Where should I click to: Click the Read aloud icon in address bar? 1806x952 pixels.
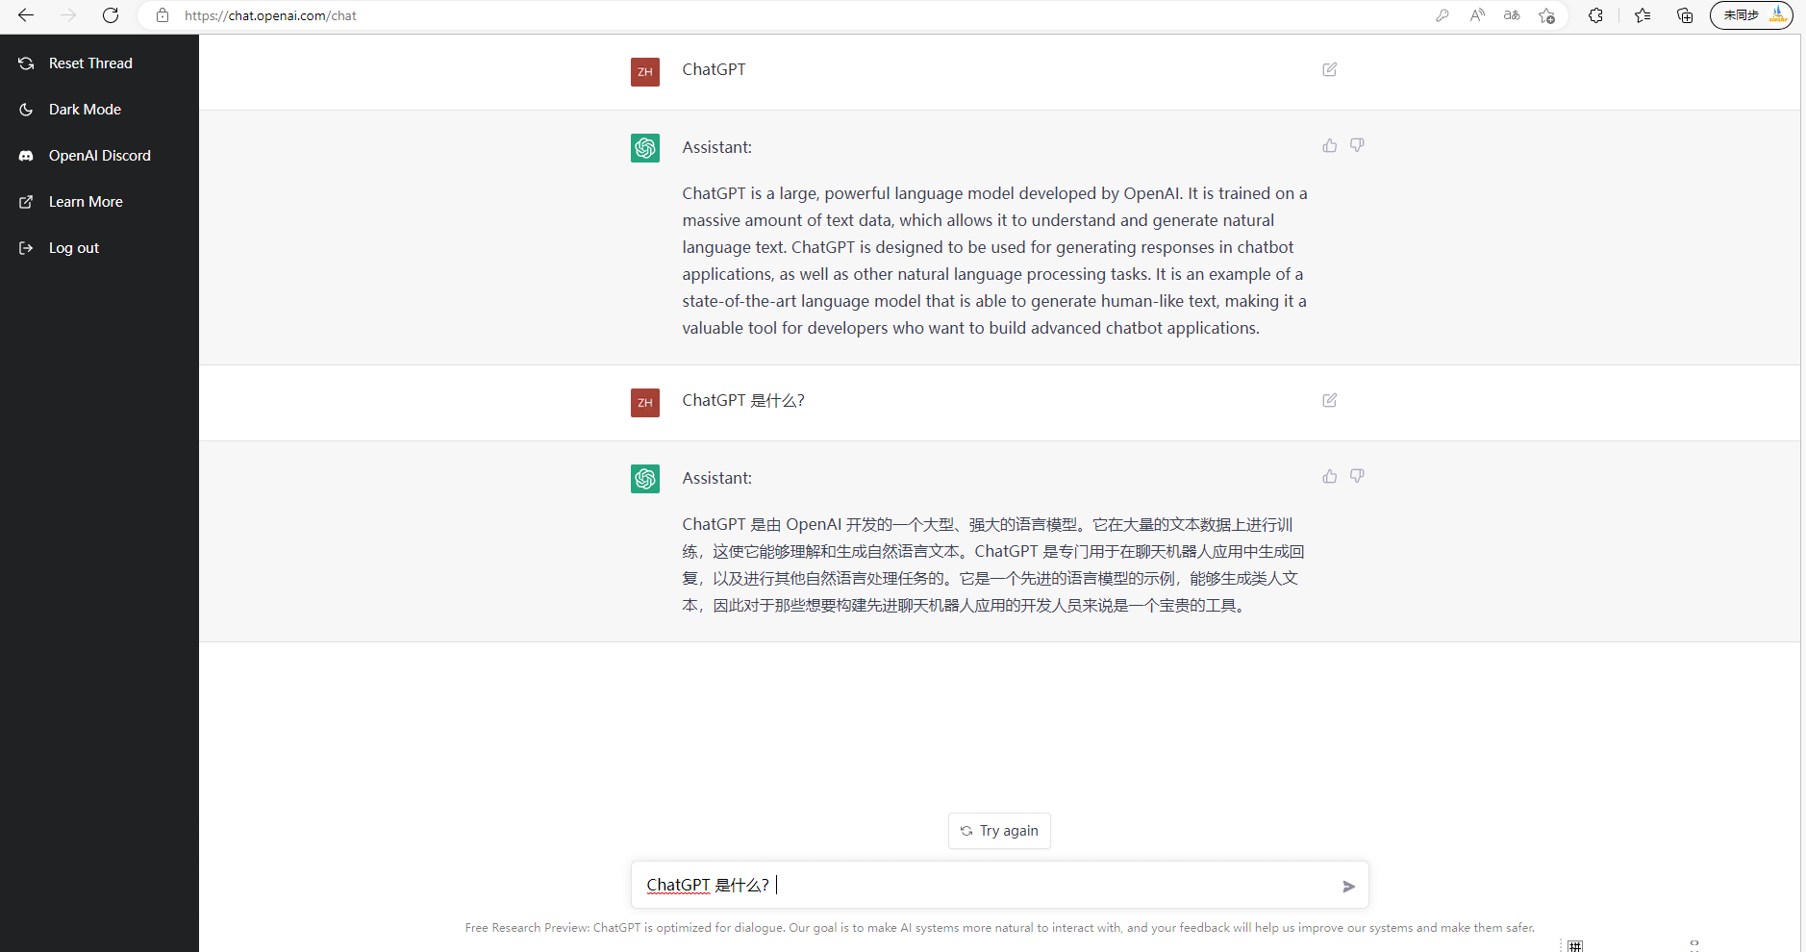[1478, 15]
